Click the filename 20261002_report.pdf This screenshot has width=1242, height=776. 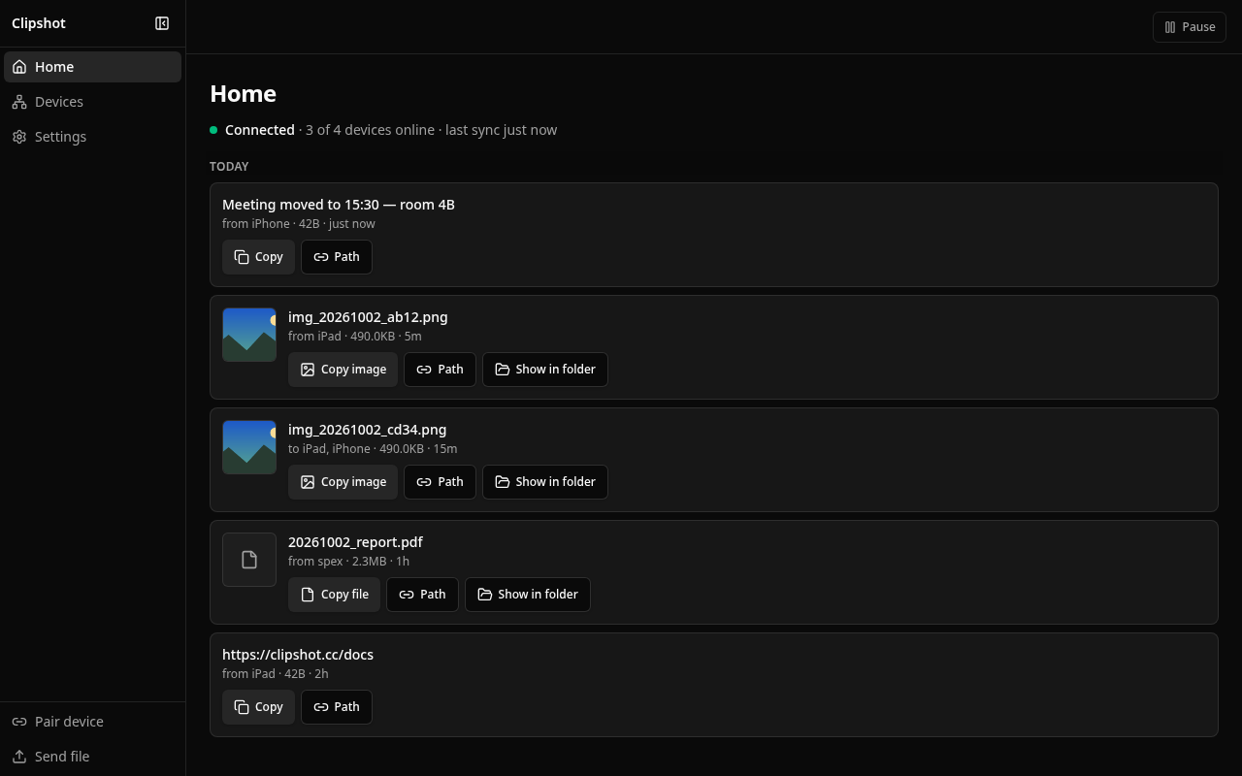[x=355, y=542]
